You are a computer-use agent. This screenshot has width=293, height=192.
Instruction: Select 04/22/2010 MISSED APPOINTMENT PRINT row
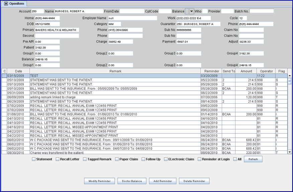[x=144, y=136]
